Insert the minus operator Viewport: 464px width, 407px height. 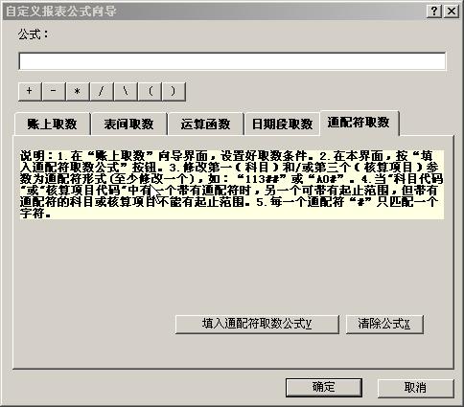point(54,91)
